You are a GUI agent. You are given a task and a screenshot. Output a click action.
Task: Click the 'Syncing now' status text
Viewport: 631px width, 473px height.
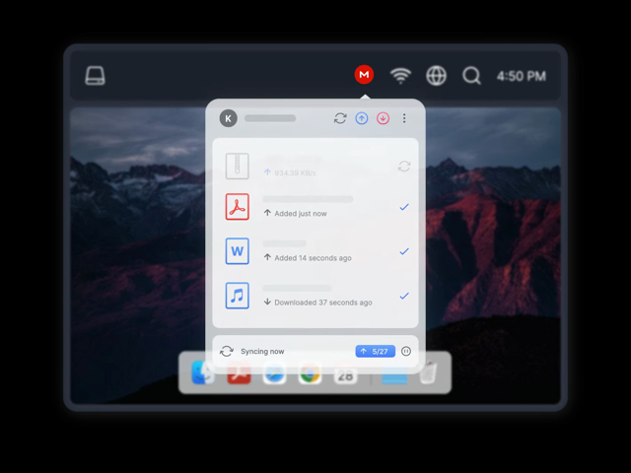(262, 352)
